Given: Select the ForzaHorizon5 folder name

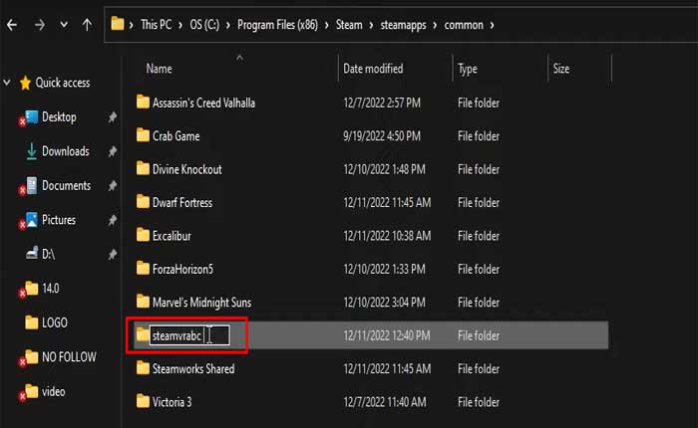Looking at the screenshot, I should click(182, 270).
